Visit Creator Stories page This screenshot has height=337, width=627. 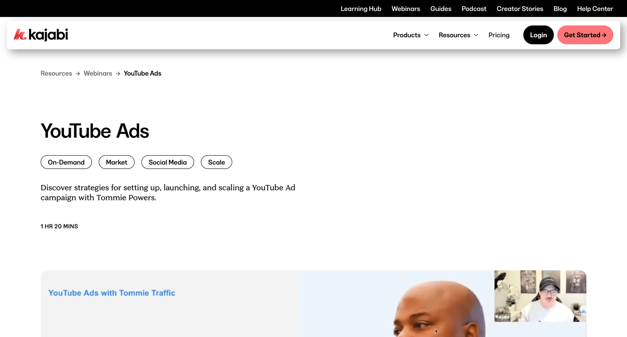(x=520, y=9)
